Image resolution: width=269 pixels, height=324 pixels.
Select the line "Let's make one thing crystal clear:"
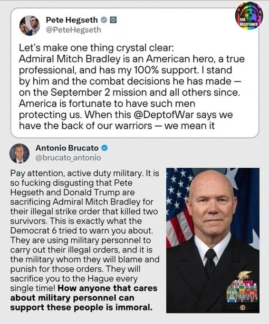[x=96, y=48]
